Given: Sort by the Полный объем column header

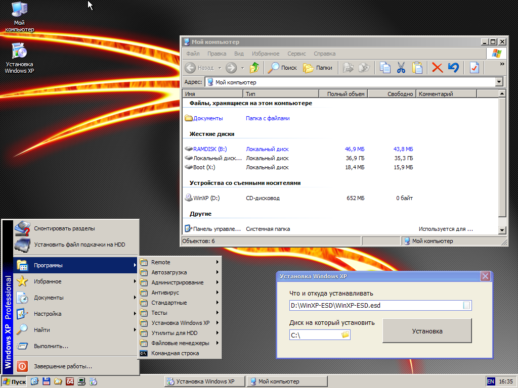Looking at the screenshot, I should 343,94.
